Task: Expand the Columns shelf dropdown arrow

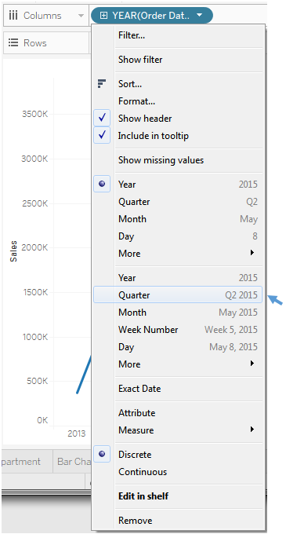Action: (x=81, y=16)
